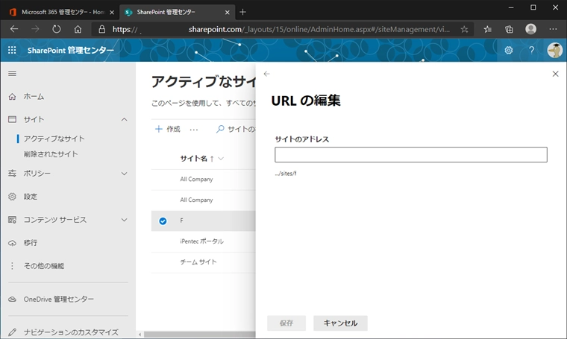Open the browser favorites list icon

pos(487,29)
